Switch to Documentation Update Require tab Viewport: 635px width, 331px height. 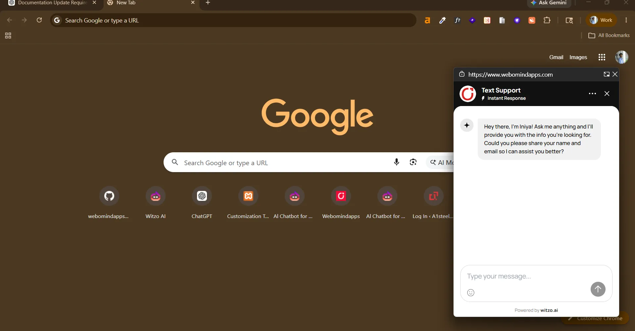pyautogui.click(x=52, y=3)
